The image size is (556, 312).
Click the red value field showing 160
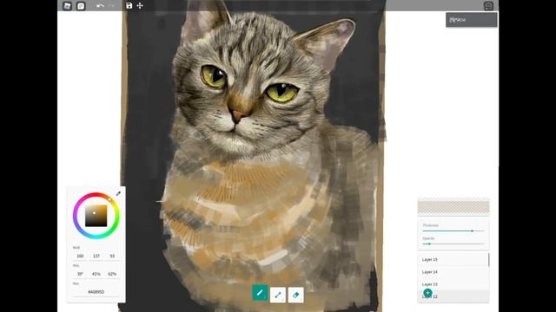pyautogui.click(x=80, y=256)
